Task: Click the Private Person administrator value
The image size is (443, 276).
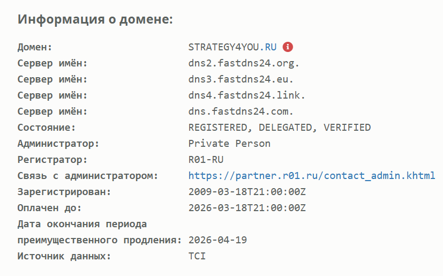Action: [229, 144]
